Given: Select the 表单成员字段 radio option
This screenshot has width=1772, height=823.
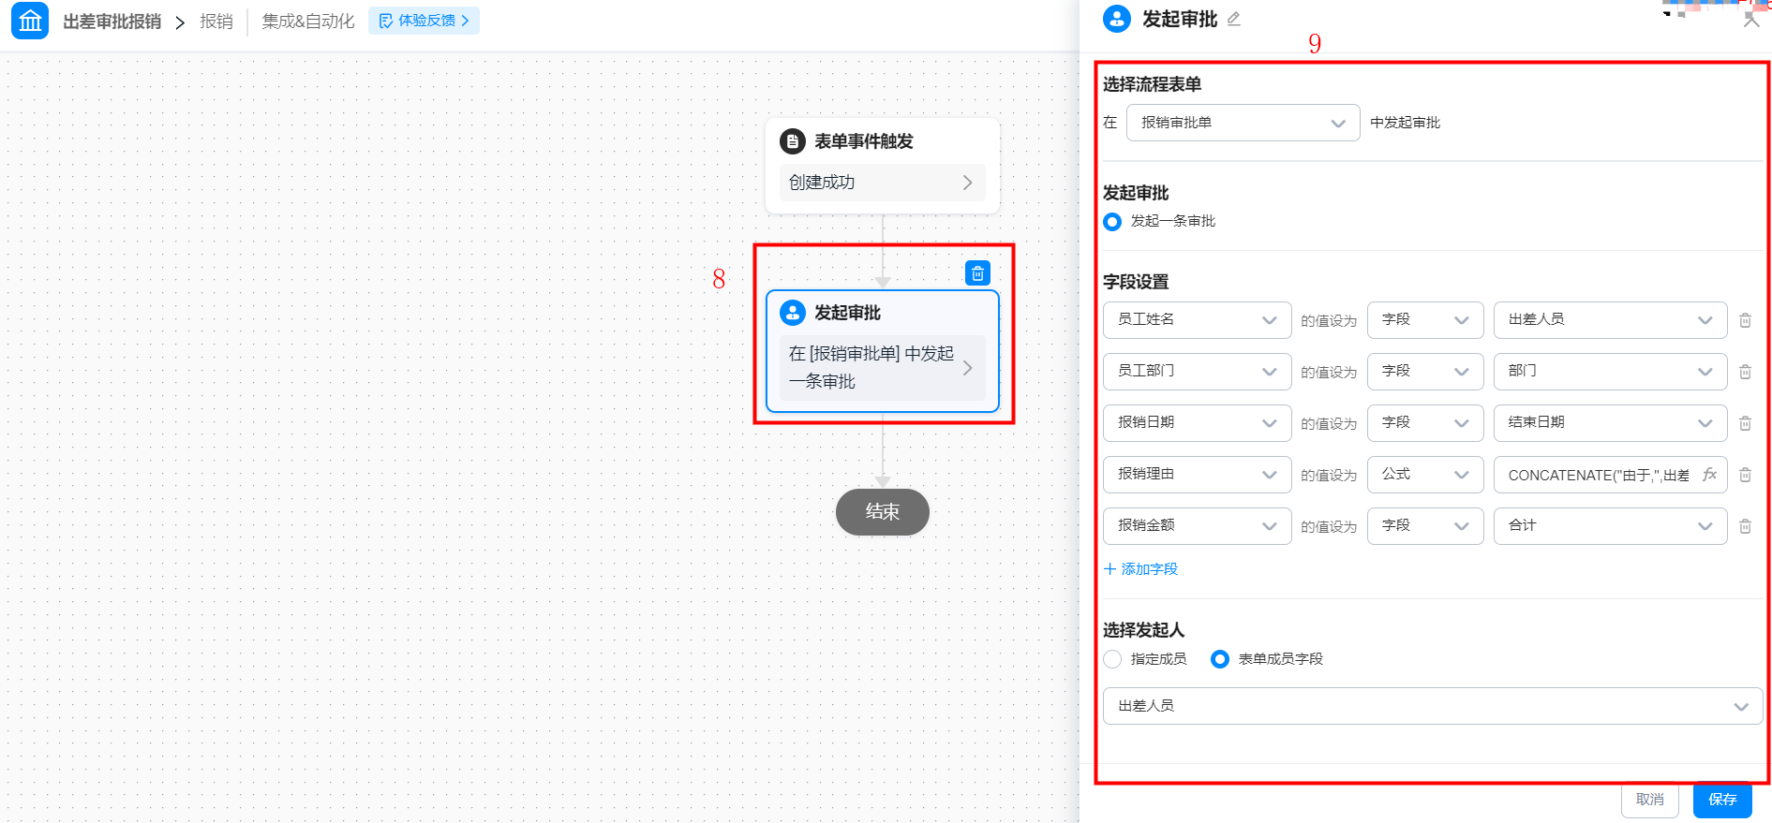Looking at the screenshot, I should [x=1219, y=659].
